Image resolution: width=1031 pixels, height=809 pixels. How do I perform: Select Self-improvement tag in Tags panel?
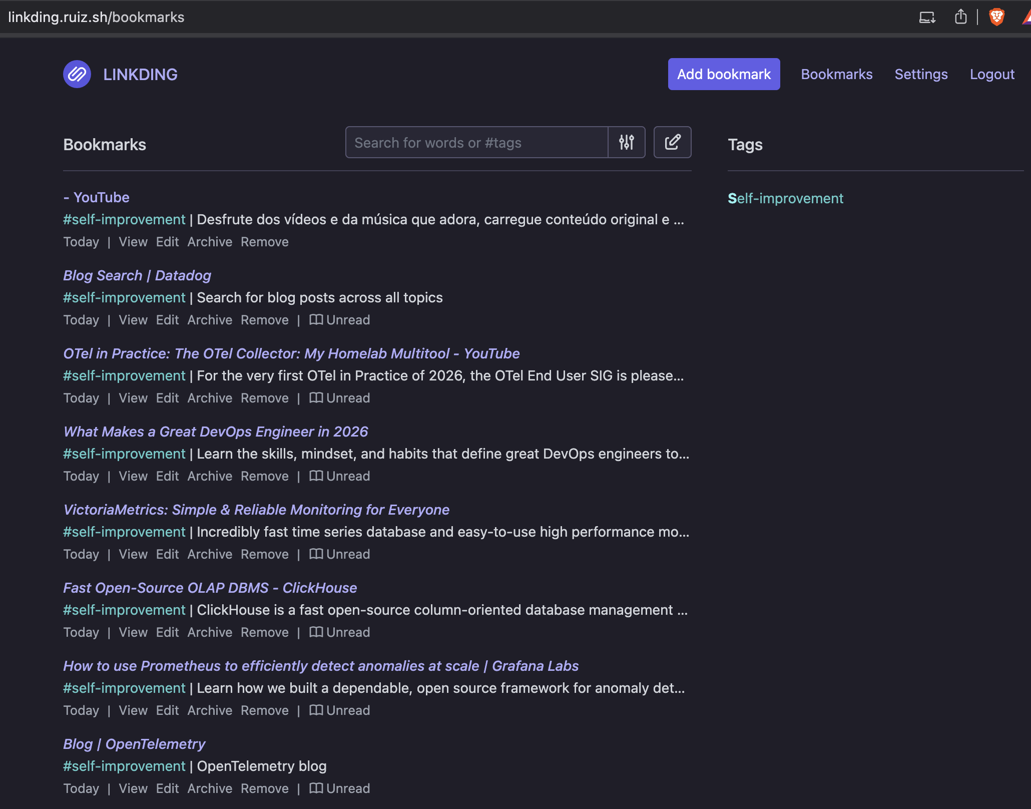pyautogui.click(x=785, y=198)
